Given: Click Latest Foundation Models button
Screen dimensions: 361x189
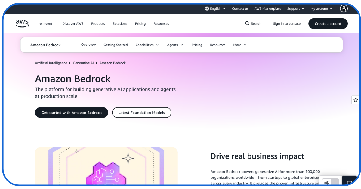Looking at the screenshot, I should pyautogui.click(x=142, y=113).
